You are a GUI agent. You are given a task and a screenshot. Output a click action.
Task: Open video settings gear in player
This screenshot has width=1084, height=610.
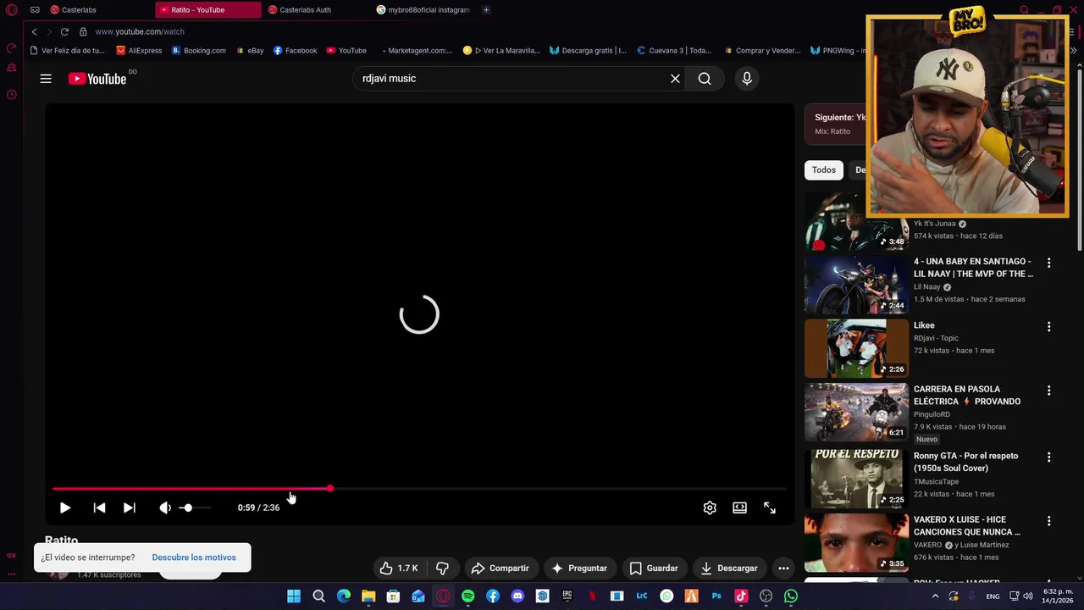pyautogui.click(x=710, y=507)
